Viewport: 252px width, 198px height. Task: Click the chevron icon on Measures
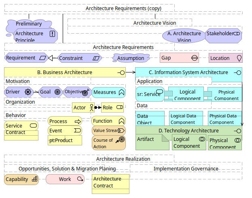point(121,92)
